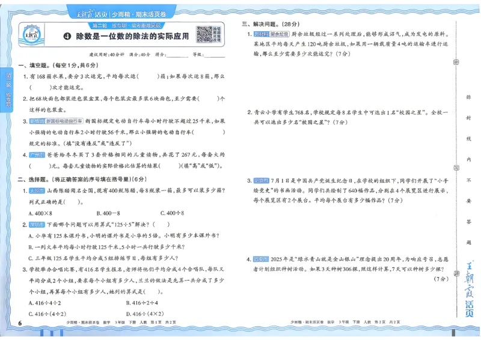Viewport: 481px width, 340px height.
Task: Choose option C. 416÷(4÷2)
Action: pyautogui.click(x=47, y=314)
